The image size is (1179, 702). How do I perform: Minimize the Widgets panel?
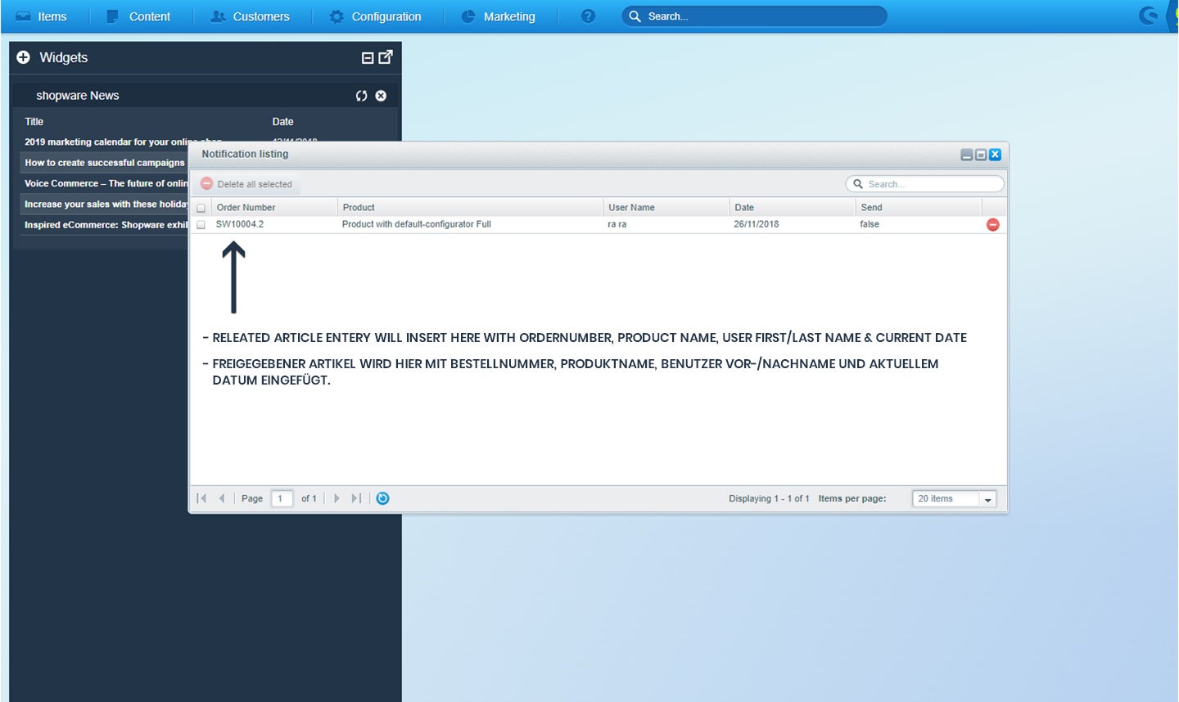[x=368, y=58]
